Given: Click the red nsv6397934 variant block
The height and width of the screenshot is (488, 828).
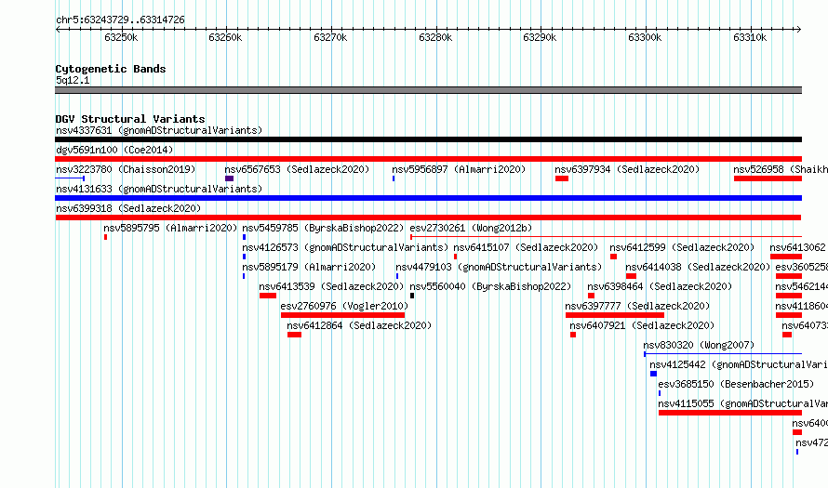Looking at the screenshot, I should click(x=562, y=178).
